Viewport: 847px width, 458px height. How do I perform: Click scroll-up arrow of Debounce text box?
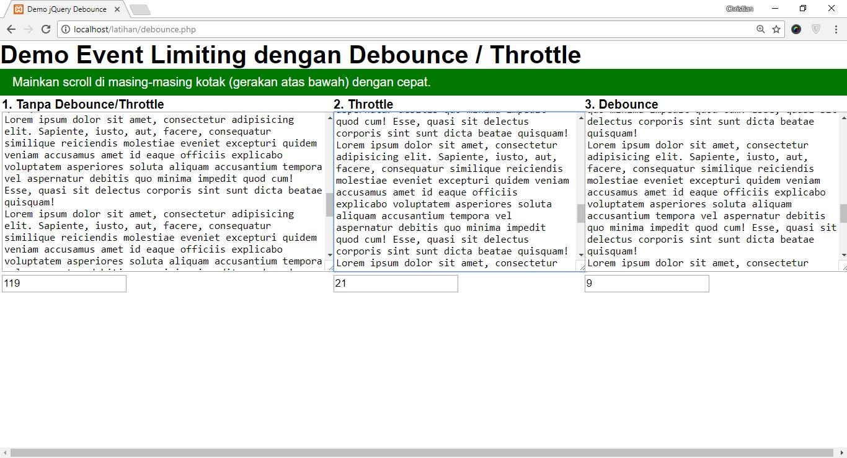point(843,118)
